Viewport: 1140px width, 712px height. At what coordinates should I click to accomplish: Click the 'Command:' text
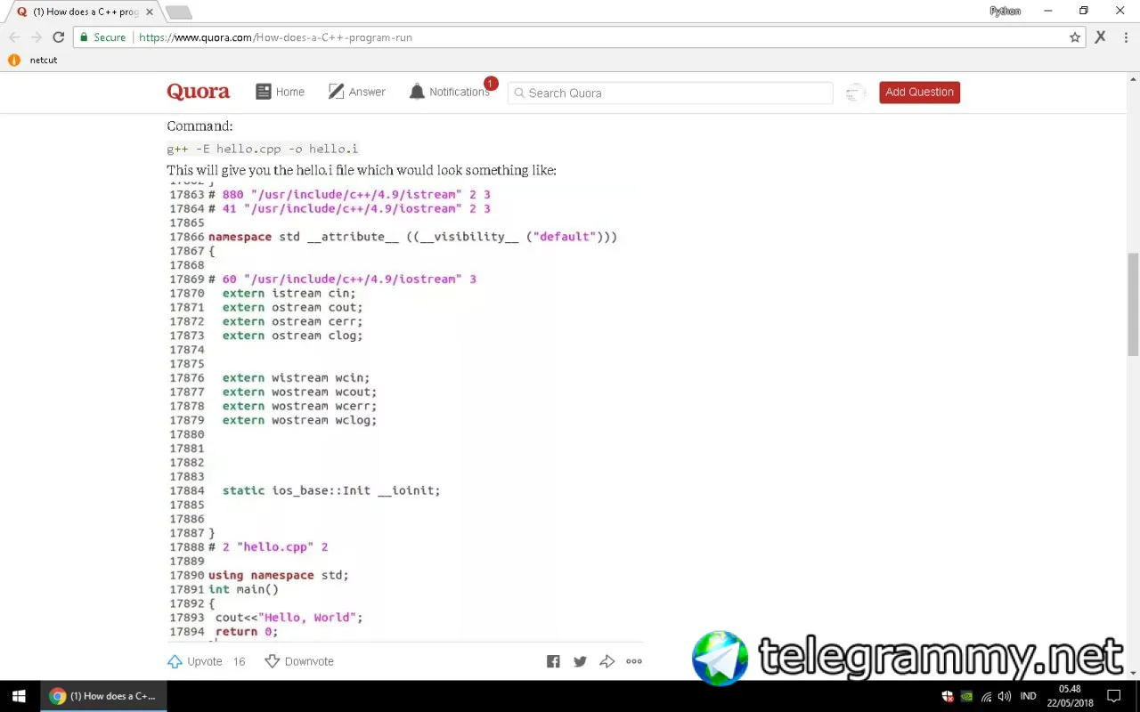click(x=199, y=126)
